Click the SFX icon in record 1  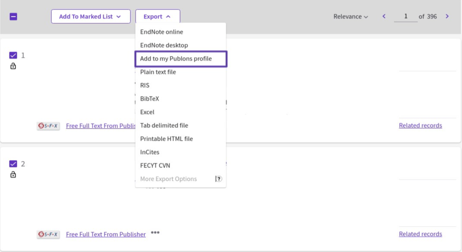pyautogui.click(x=48, y=126)
